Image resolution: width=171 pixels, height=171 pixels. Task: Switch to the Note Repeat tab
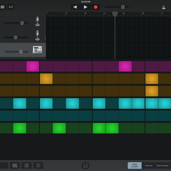162,166
